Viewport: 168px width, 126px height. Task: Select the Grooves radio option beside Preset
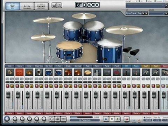click(155, 1)
